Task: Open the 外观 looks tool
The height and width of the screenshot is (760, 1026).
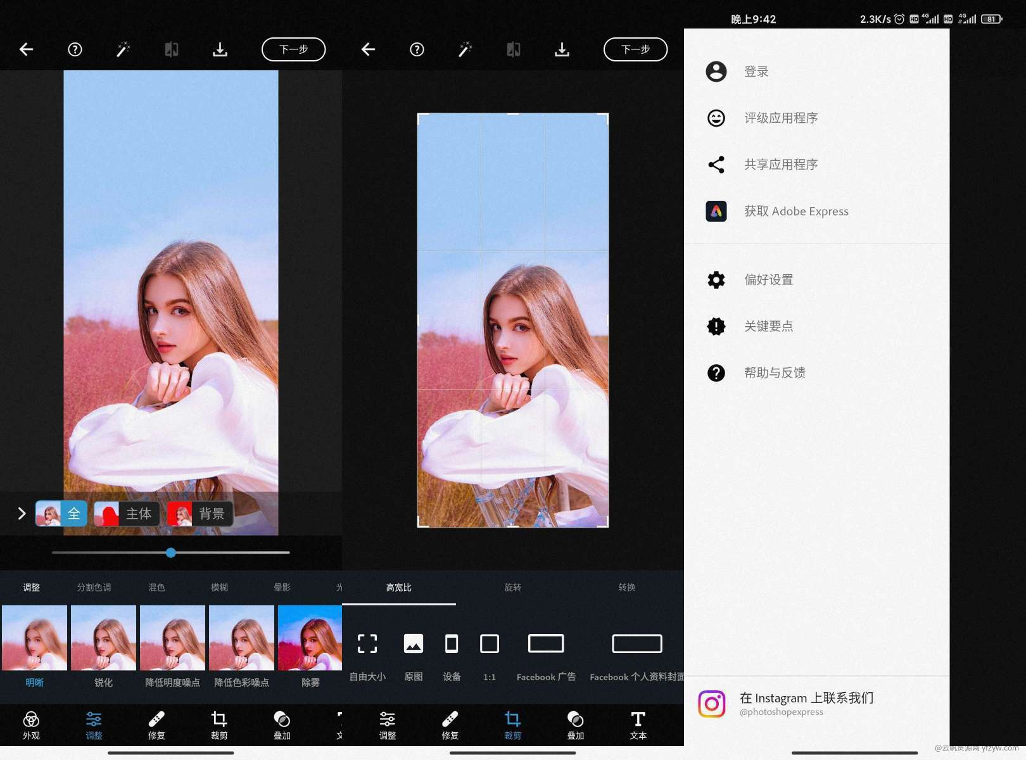Action: [31, 725]
